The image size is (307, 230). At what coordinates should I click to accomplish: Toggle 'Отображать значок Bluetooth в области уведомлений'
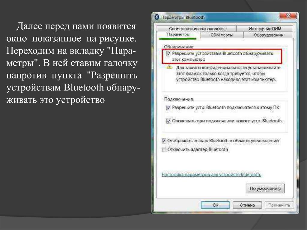point(164,141)
